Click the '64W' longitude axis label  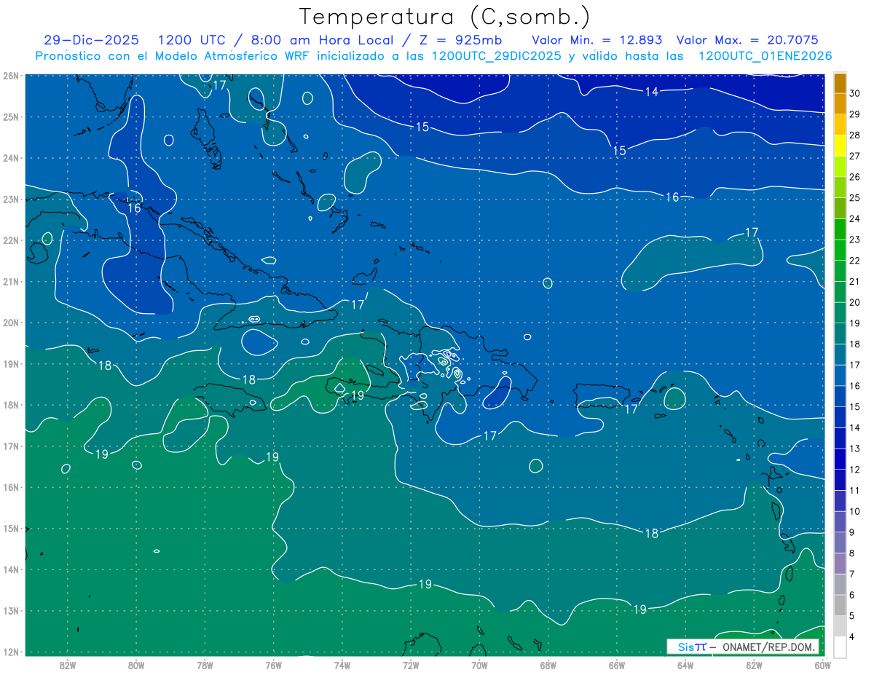[685, 664]
